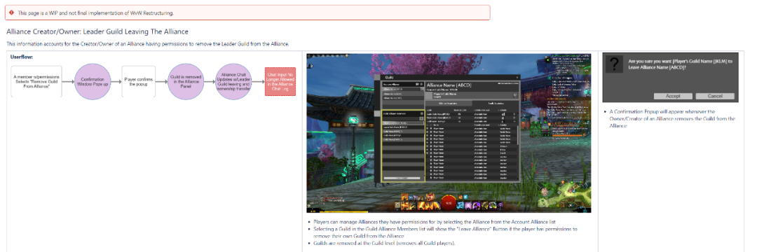The width and height of the screenshot is (757, 252).
Task: Click the "A member w/permissions" flow box
Action: coord(30,81)
